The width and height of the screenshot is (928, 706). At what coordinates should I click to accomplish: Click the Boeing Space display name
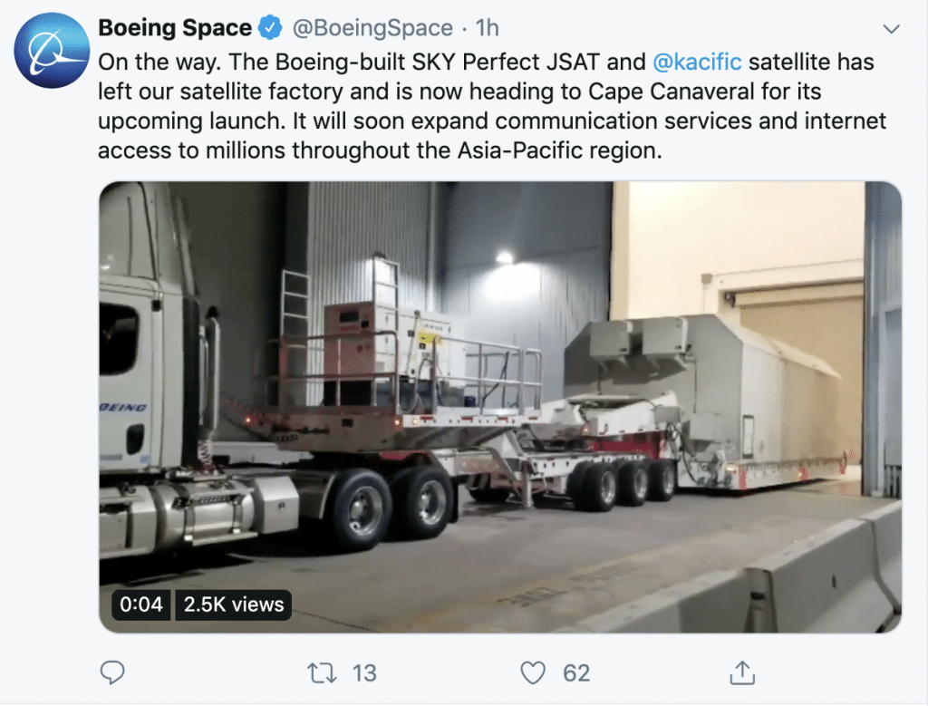click(176, 28)
